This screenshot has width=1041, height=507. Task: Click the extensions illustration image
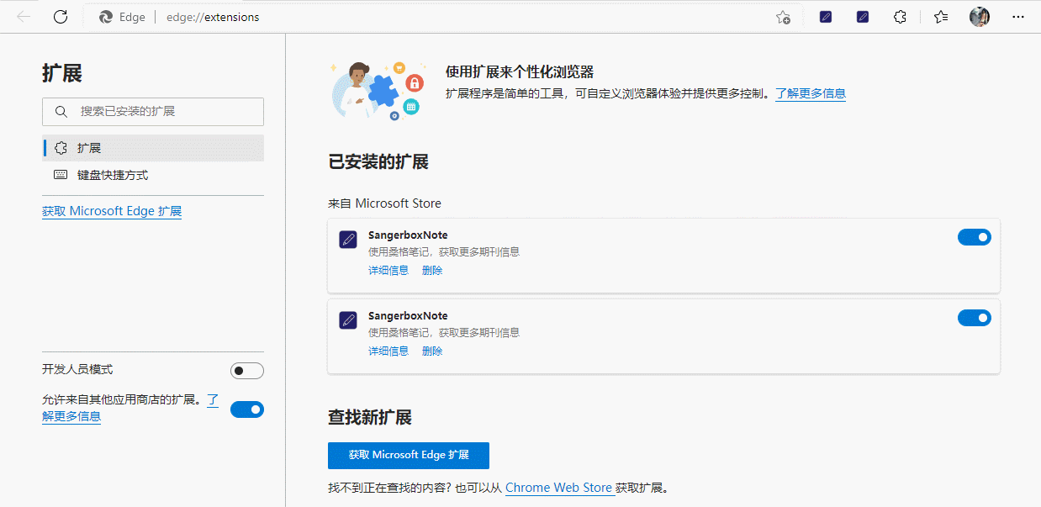click(378, 90)
